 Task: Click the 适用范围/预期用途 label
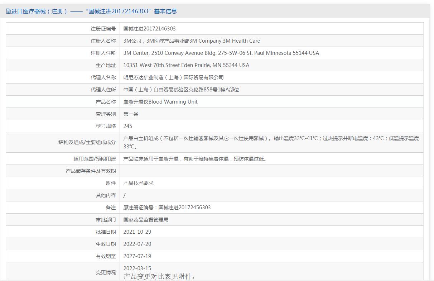click(x=95, y=159)
